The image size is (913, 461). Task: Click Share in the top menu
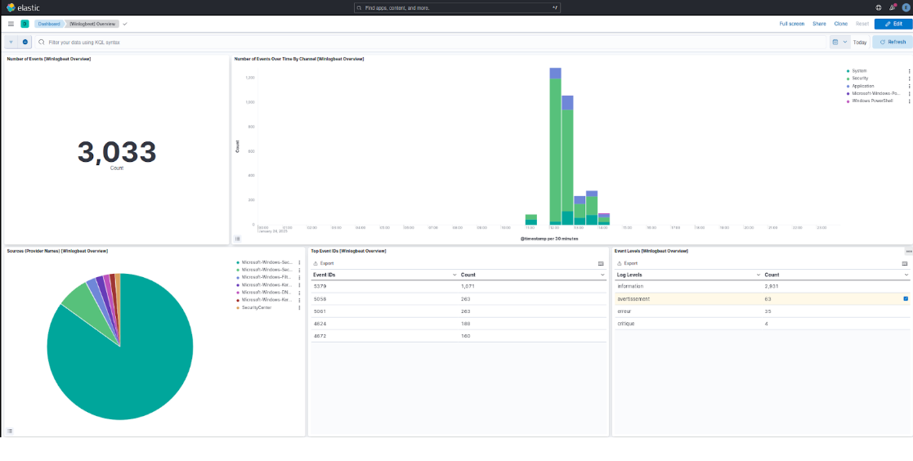coord(819,24)
